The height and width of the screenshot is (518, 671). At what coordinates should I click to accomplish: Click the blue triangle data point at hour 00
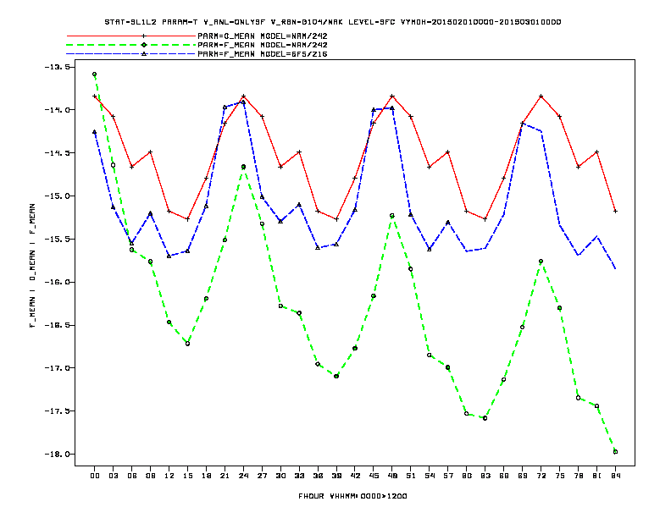pyautogui.click(x=95, y=133)
